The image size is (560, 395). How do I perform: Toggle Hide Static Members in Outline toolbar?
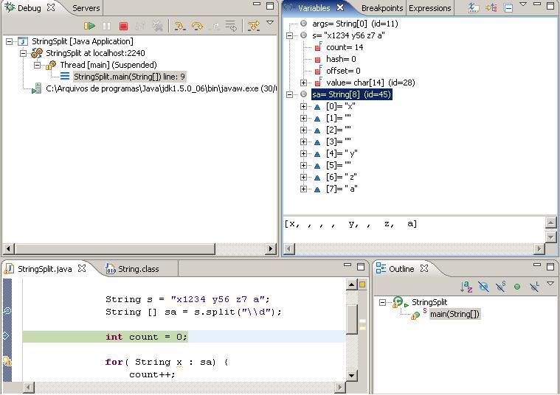click(501, 287)
